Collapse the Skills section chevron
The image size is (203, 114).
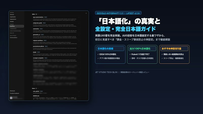pyautogui.click(x=38, y=14)
